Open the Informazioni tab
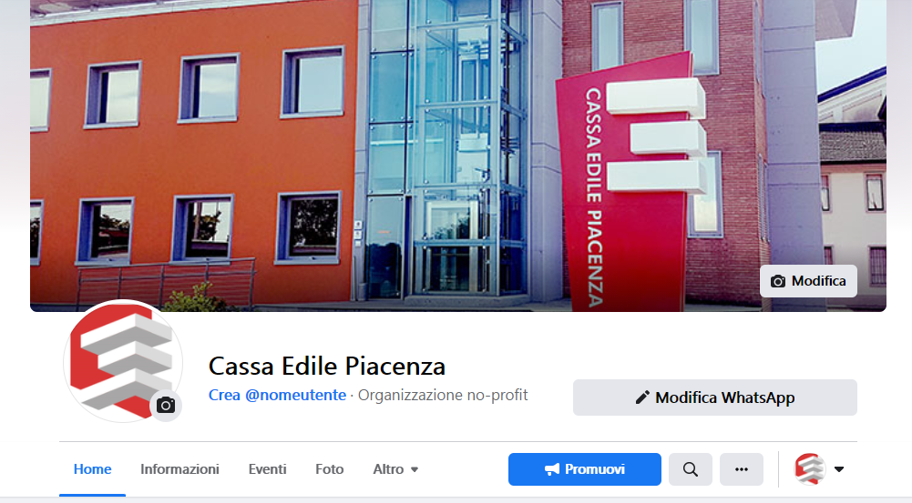The image size is (912, 503). tap(179, 469)
